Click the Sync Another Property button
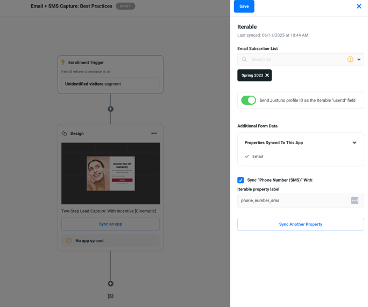Image resolution: width=368 pixels, height=307 pixels. point(300,224)
